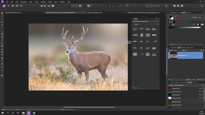Click the swap colours arrow icon

pos(173,16)
